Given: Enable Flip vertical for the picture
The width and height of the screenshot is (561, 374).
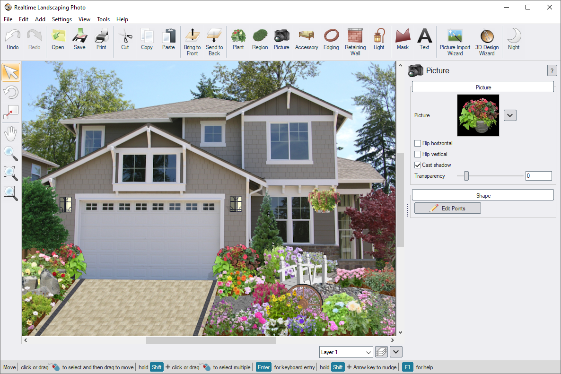Looking at the screenshot, I should 418,154.
